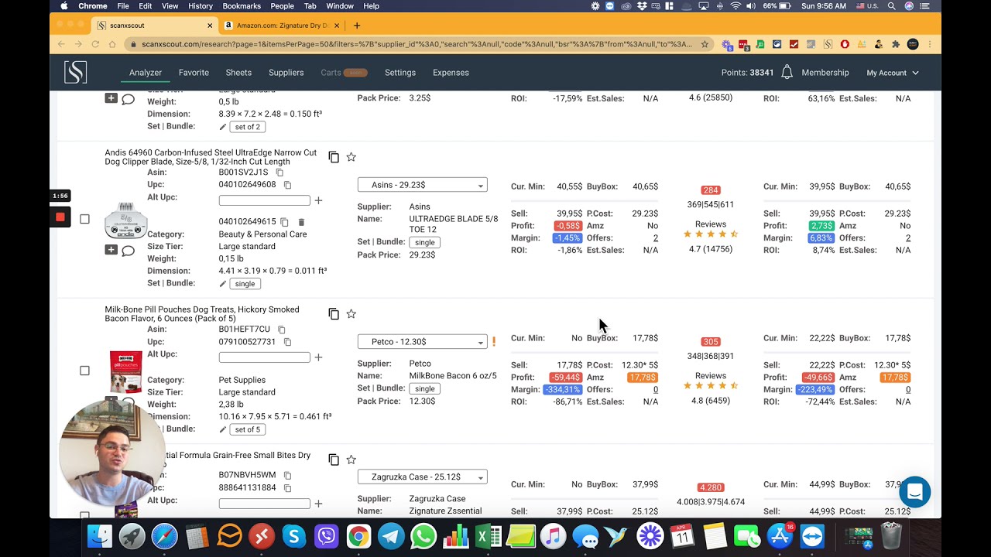Switch to the Amazon.com Zignature browser tab
This screenshot has height=557, width=991.
tap(283, 26)
